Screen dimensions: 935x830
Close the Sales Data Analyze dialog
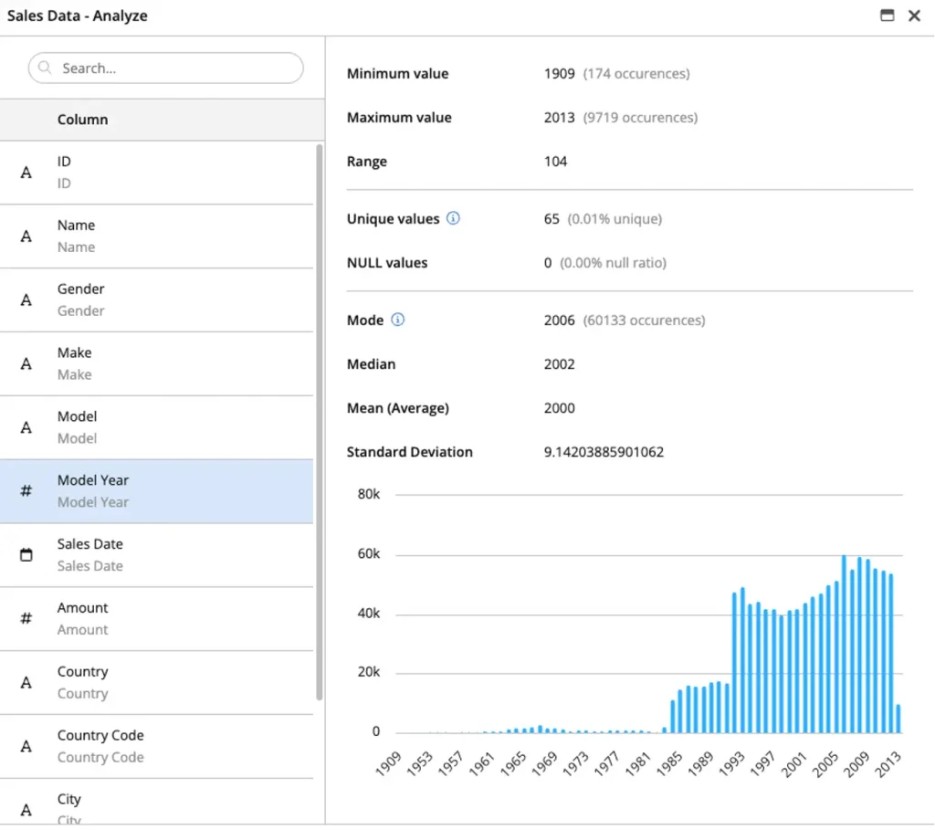coord(914,16)
